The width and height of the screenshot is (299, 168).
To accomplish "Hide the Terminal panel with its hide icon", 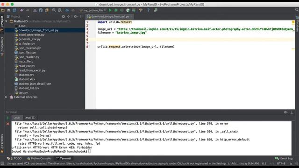I will point(292,112).
